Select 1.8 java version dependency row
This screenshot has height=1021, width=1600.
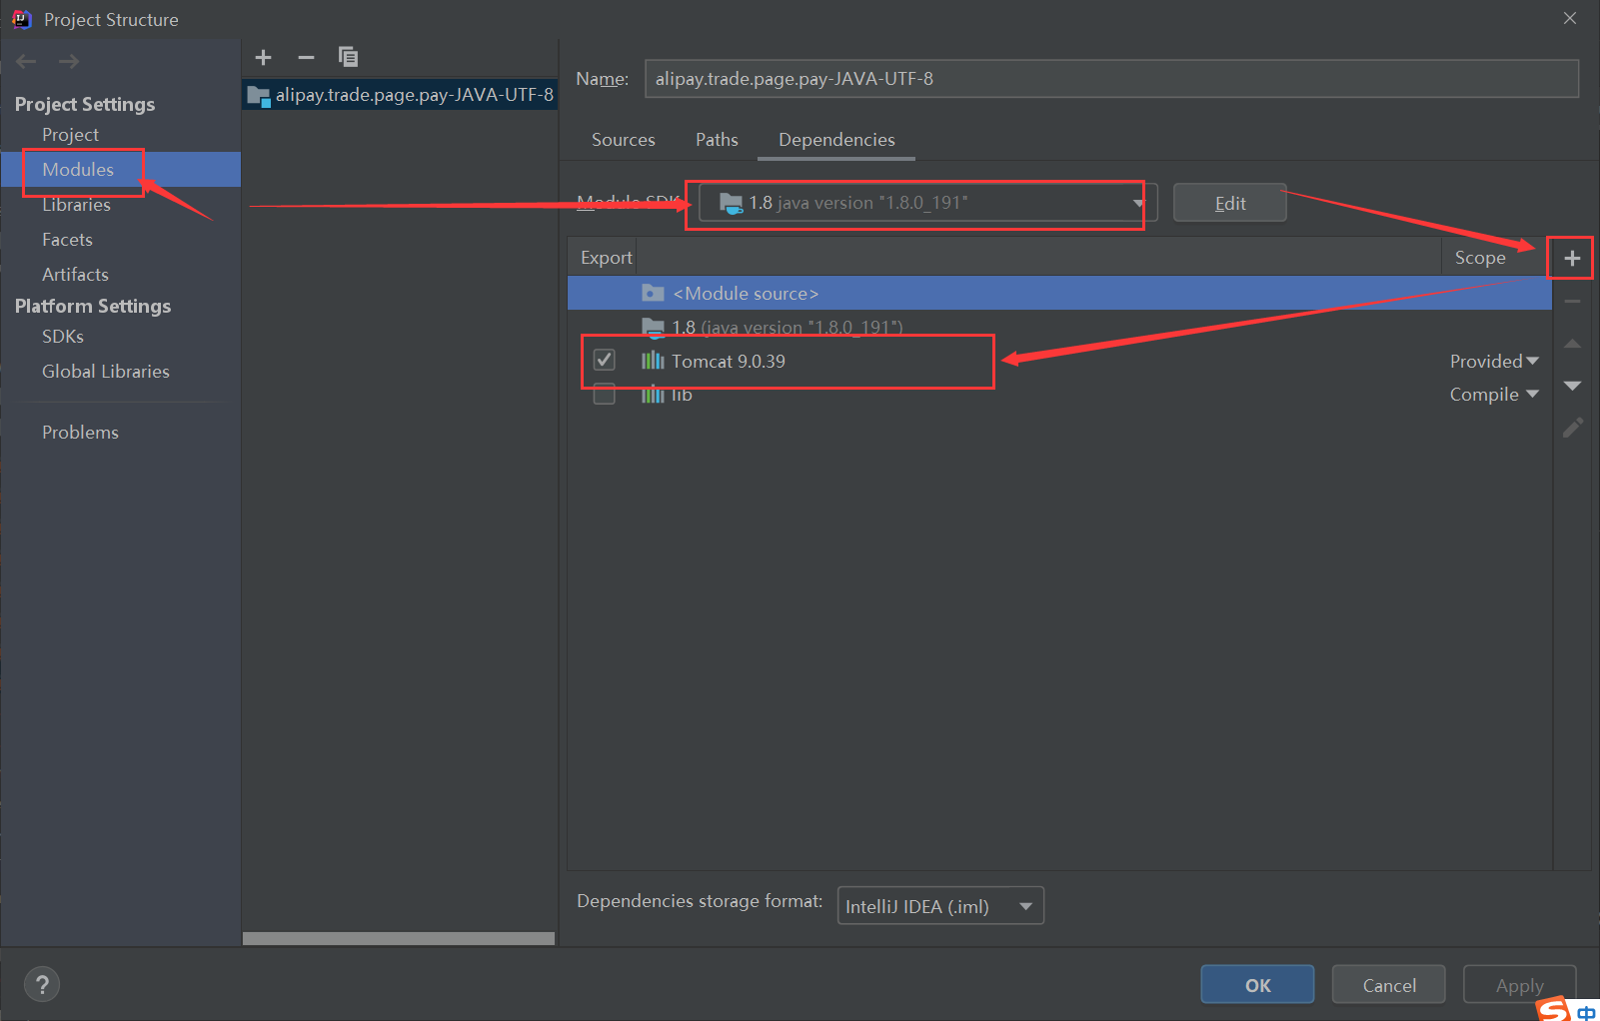click(1059, 327)
